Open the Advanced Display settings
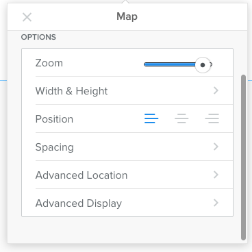 tap(134, 203)
